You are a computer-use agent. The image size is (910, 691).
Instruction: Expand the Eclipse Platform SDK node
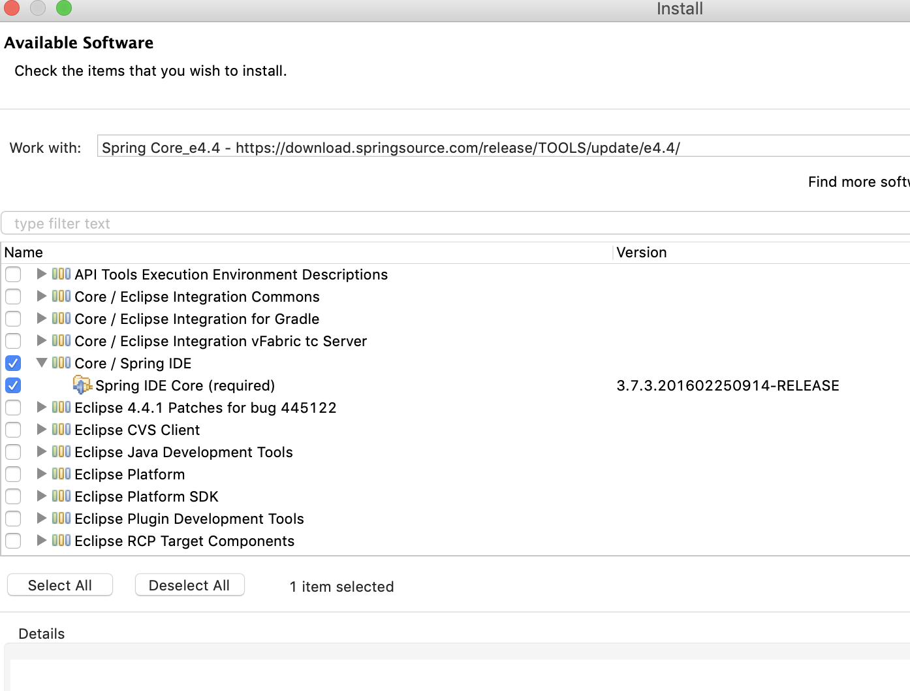click(x=41, y=496)
